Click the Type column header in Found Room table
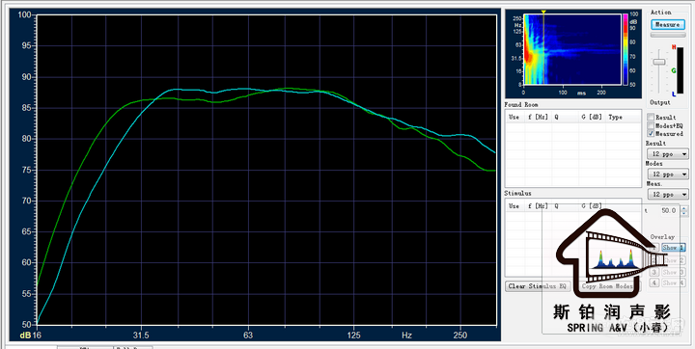Image resolution: width=695 pixels, height=349 pixels. [615, 118]
